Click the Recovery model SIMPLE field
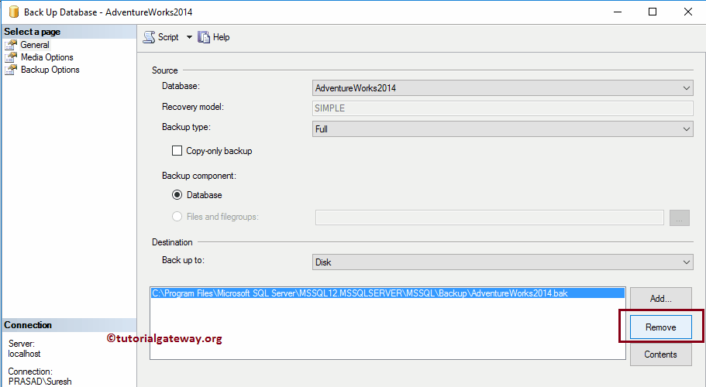Image resolution: width=706 pixels, height=387 pixels. tap(502, 108)
